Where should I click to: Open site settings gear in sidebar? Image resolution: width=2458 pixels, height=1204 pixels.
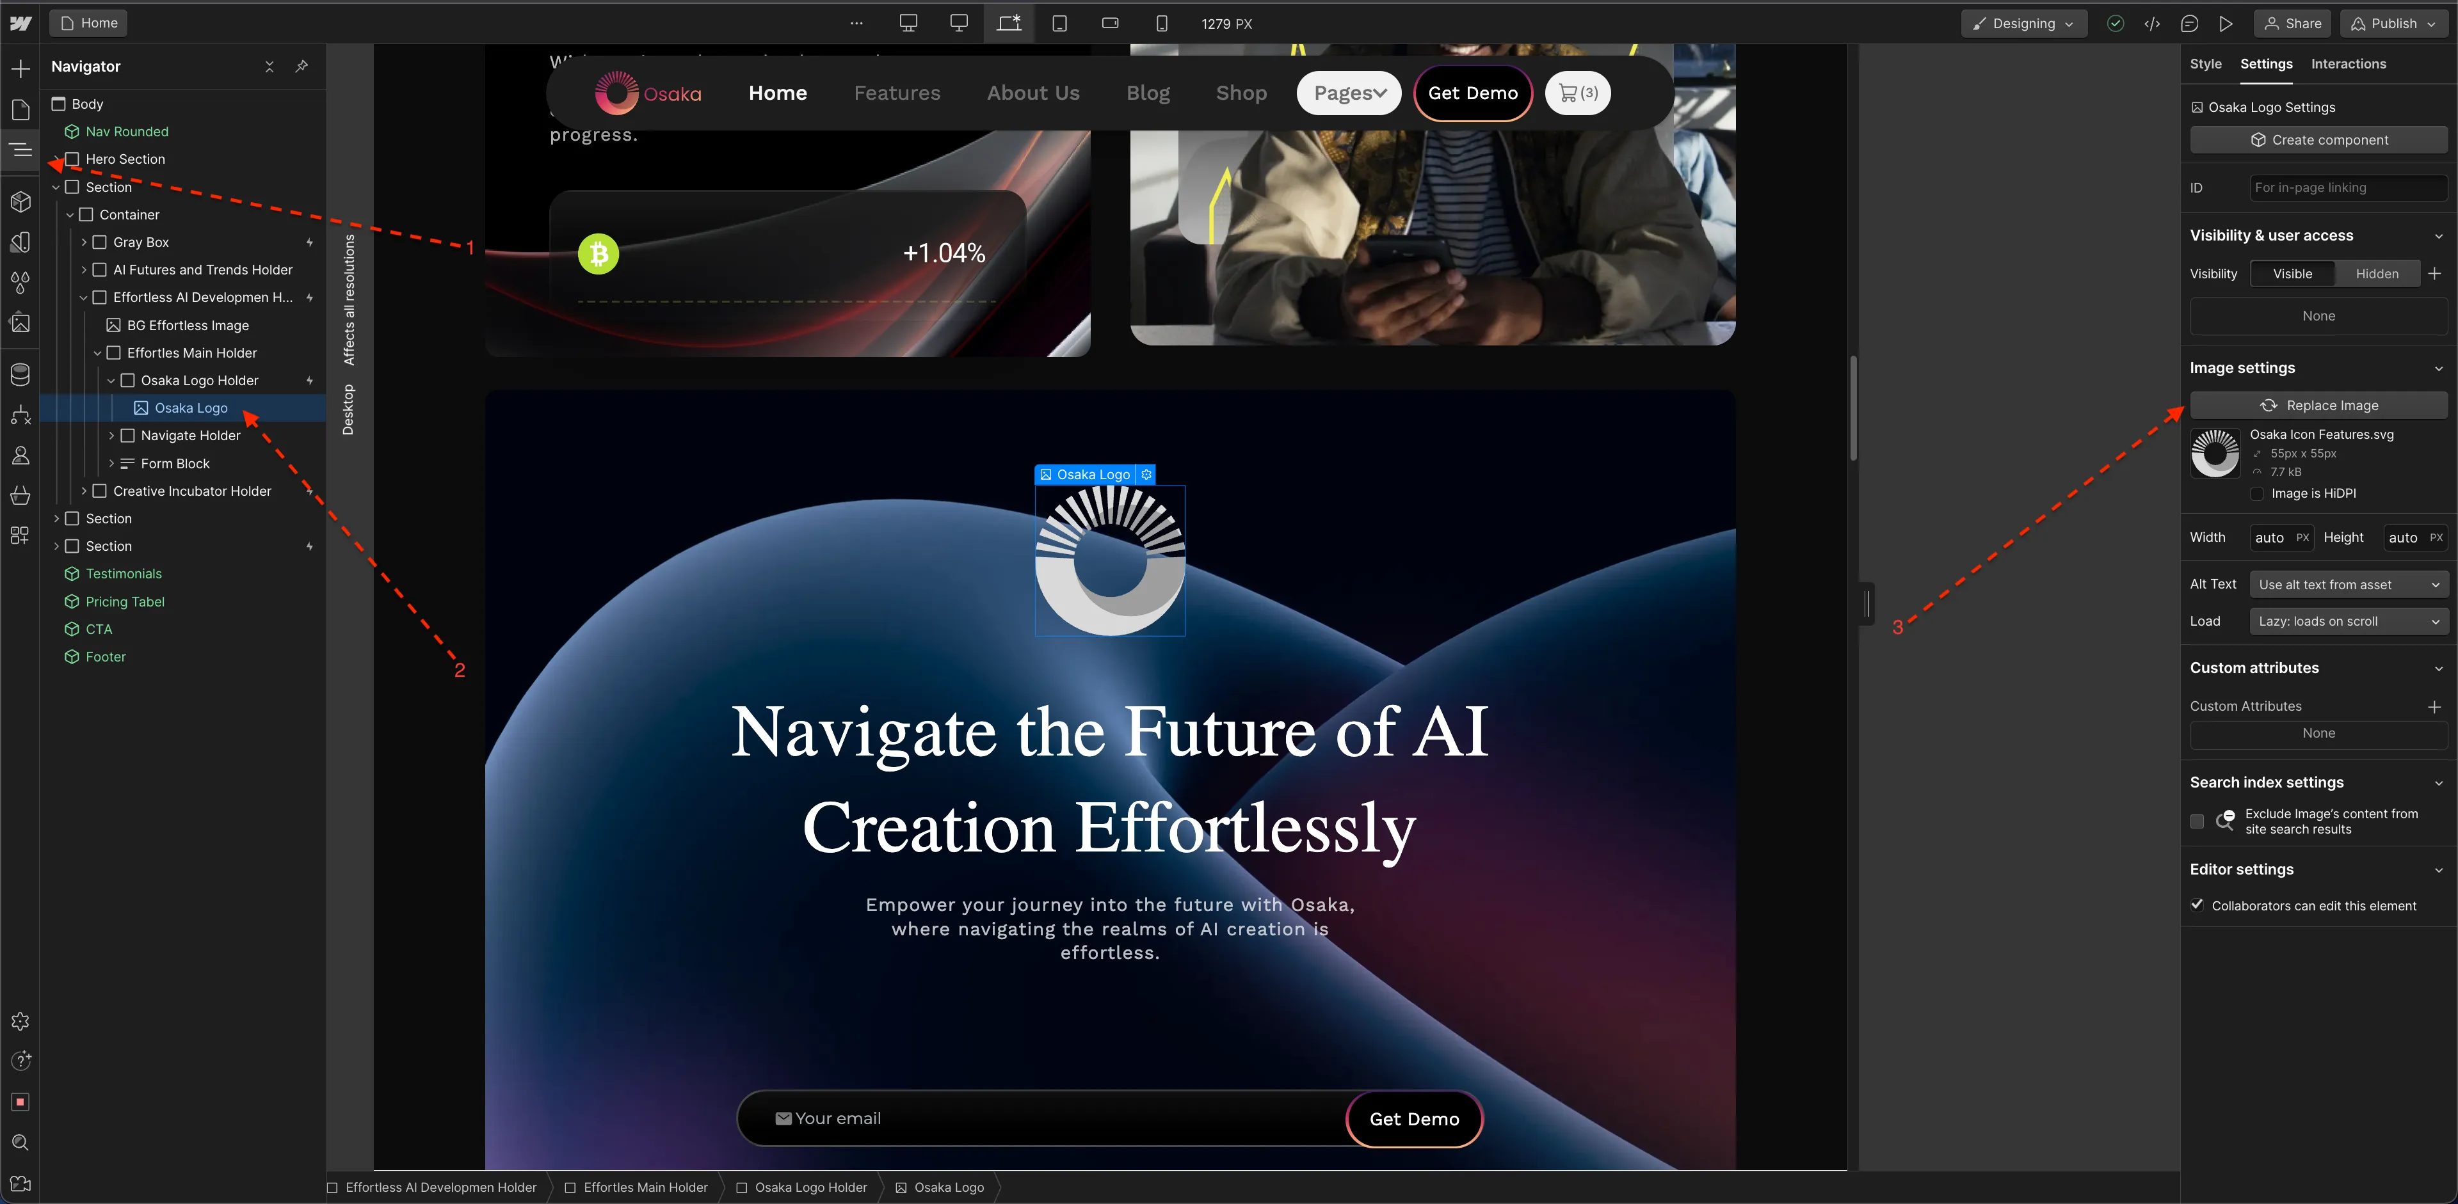(x=20, y=1021)
